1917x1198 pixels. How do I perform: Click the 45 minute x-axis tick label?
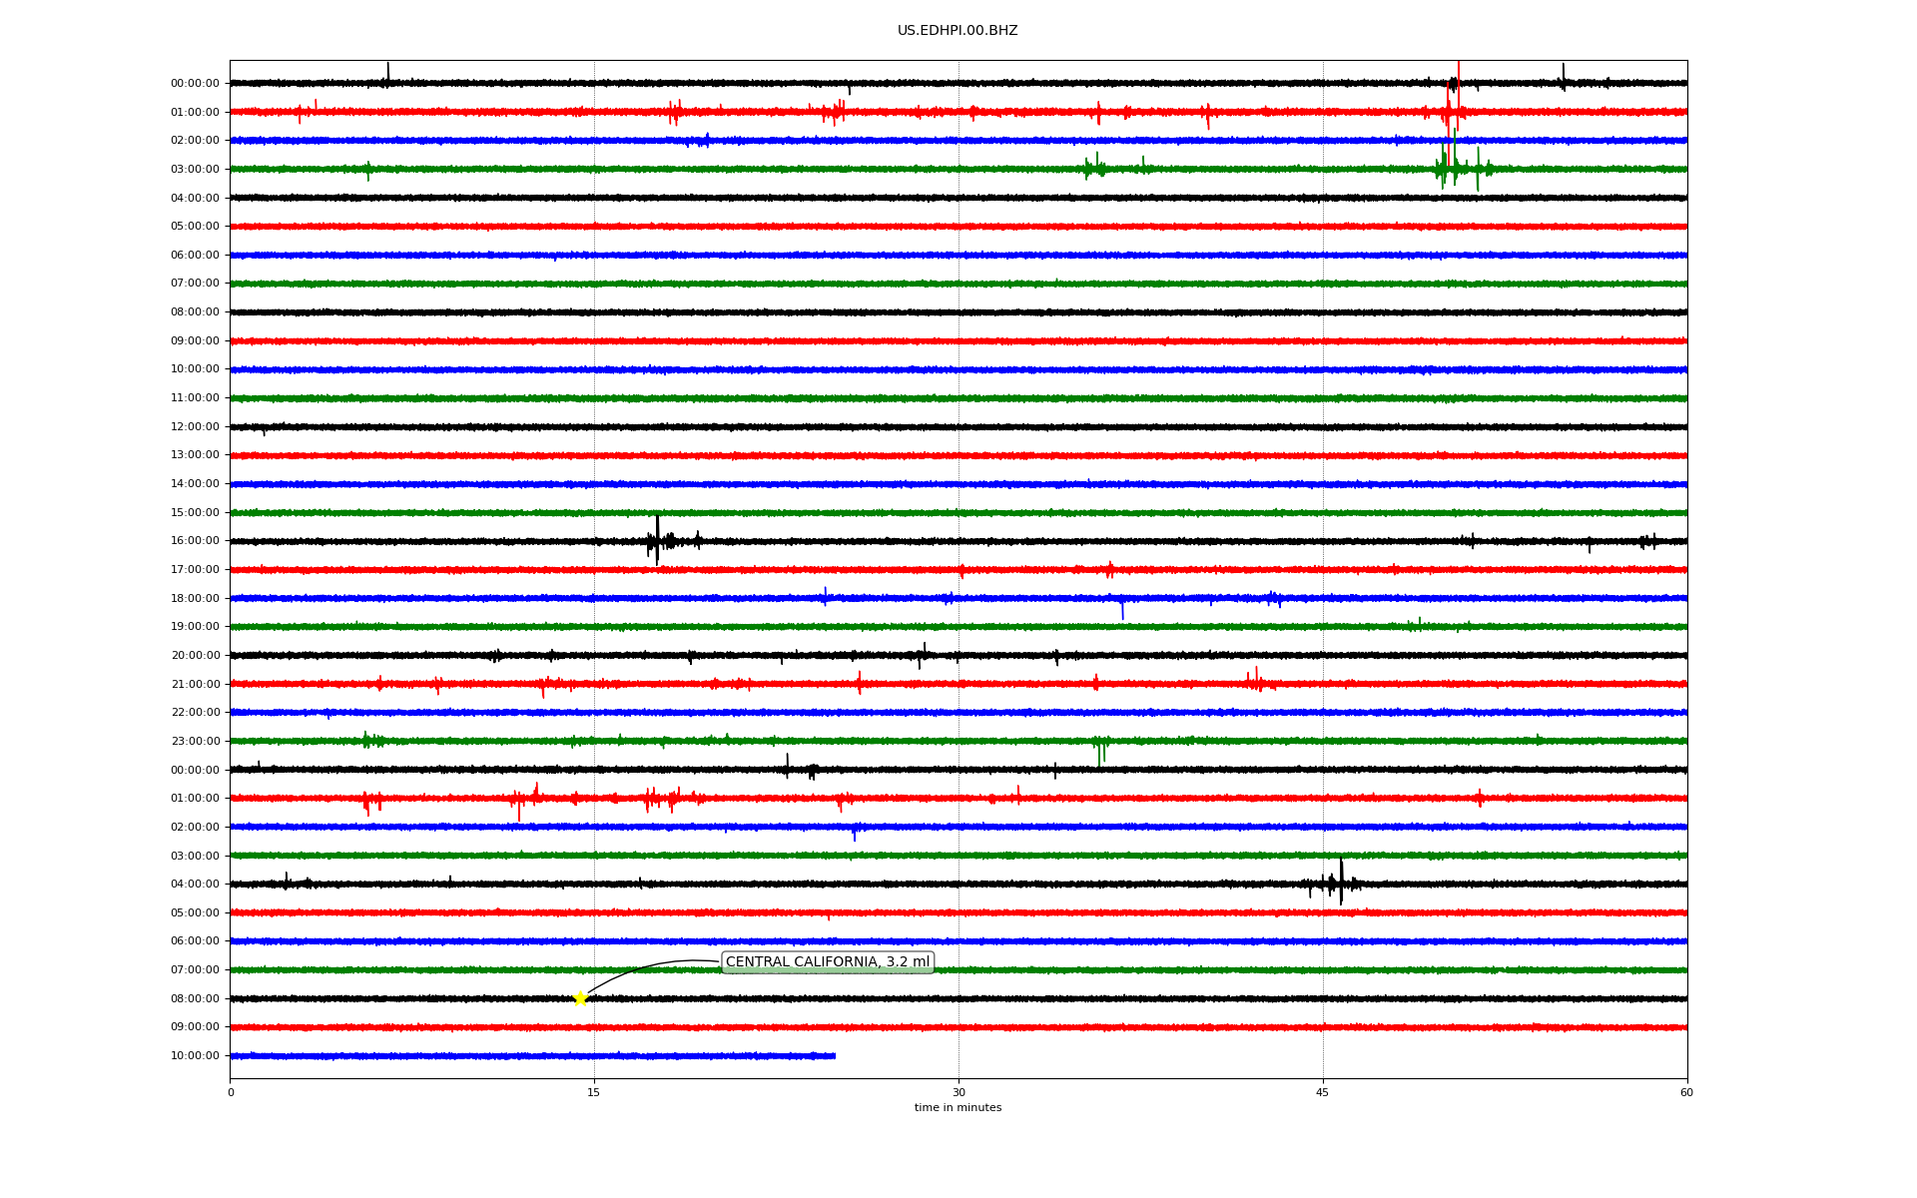[x=1323, y=1092]
